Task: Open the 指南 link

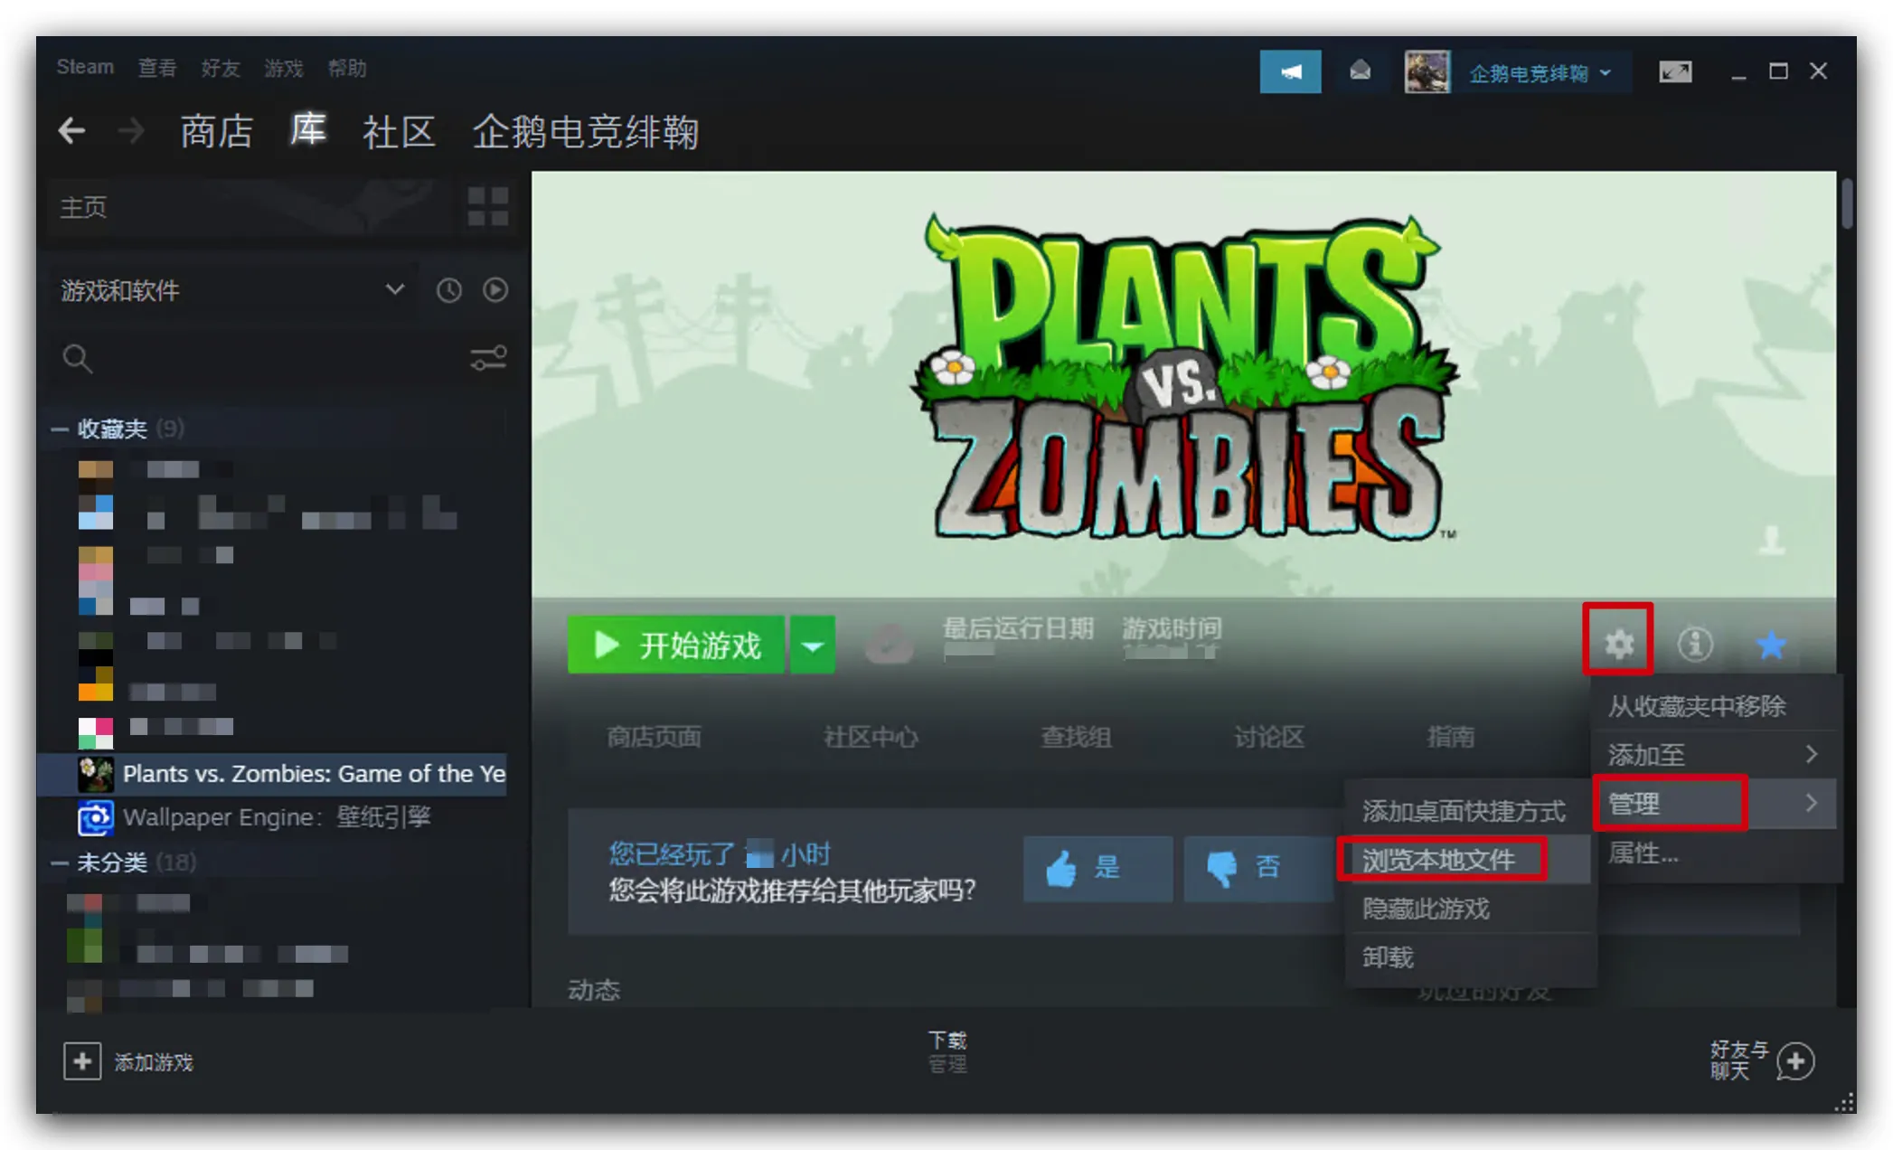Action: pos(1451,738)
